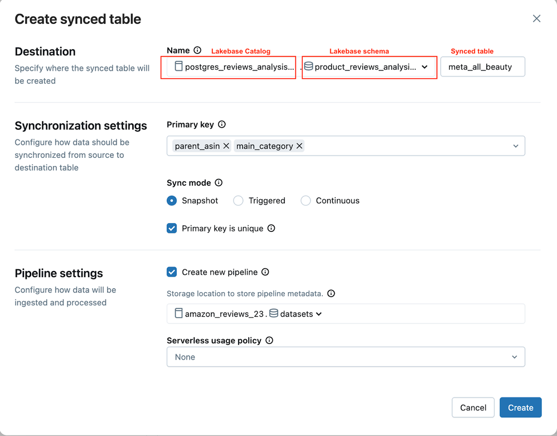Image resolution: width=557 pixels, height=436 pixels.
Task: Uncheck Primary key is unique
Action: click(172, 228)
